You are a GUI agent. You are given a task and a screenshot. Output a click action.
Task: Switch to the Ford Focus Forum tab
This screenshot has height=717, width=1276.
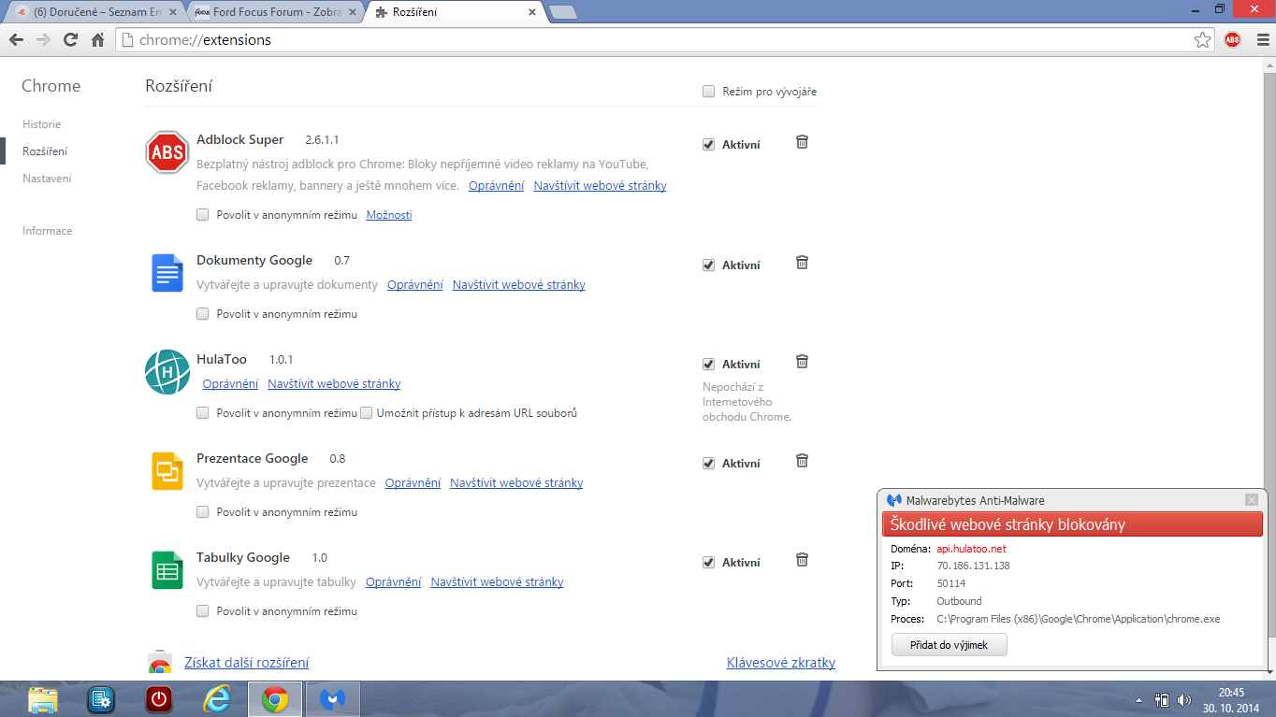tap(272, 13)
